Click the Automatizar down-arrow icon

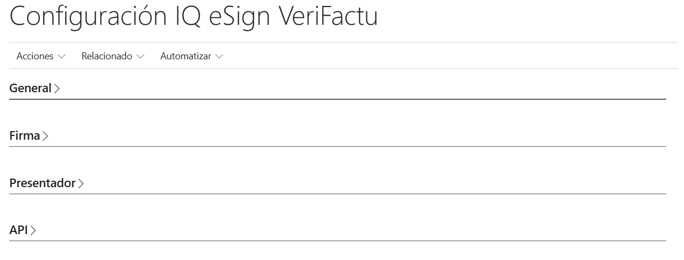pyautogui.click(x=219, y=57)
